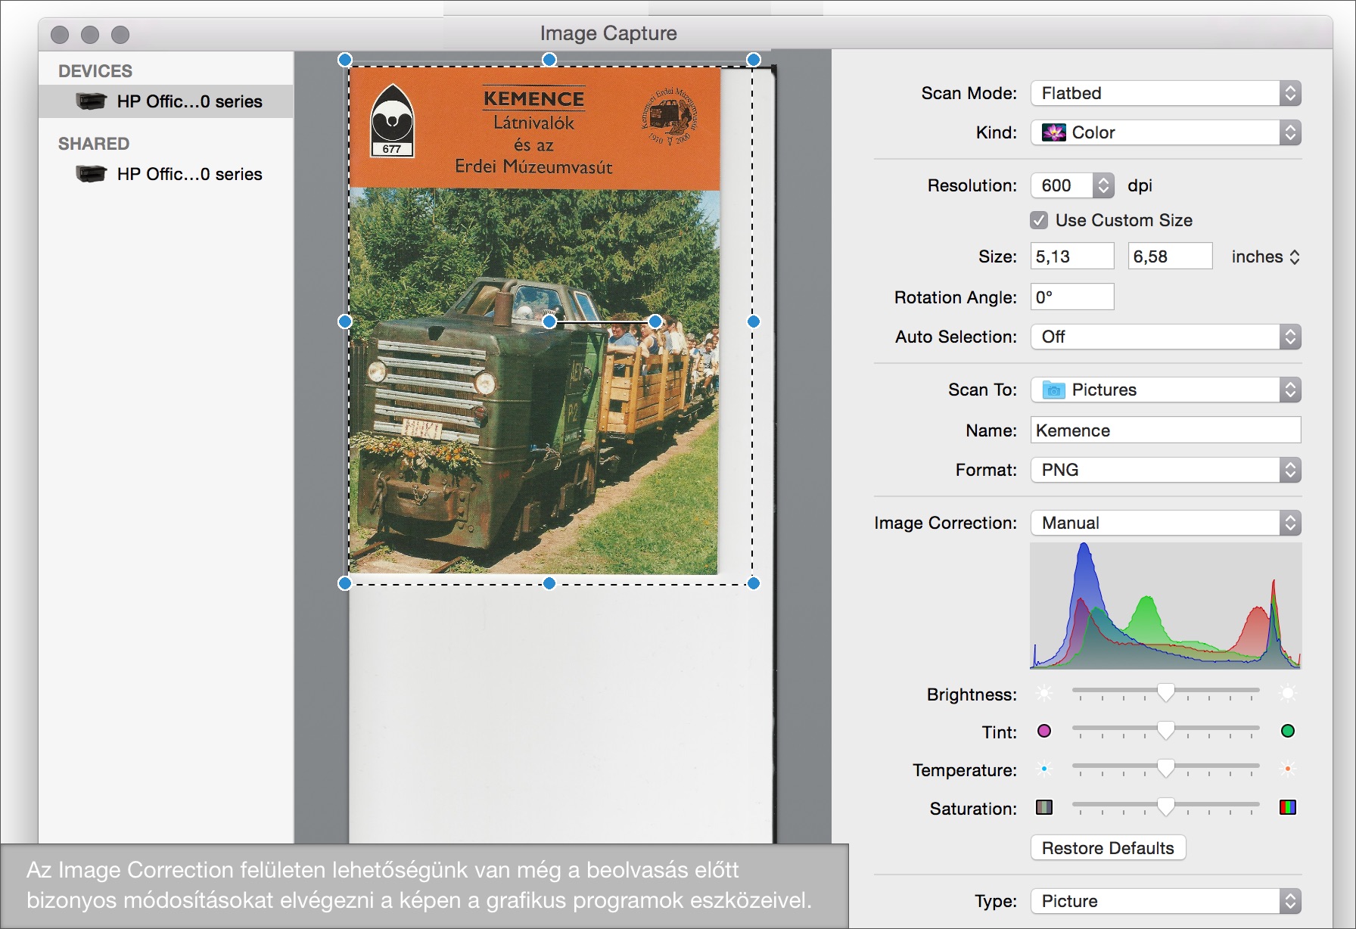The height and width of the screenshot is (929, 1356).
Task: Click the full color saturation icon
Action: [x=1287, y=807]
